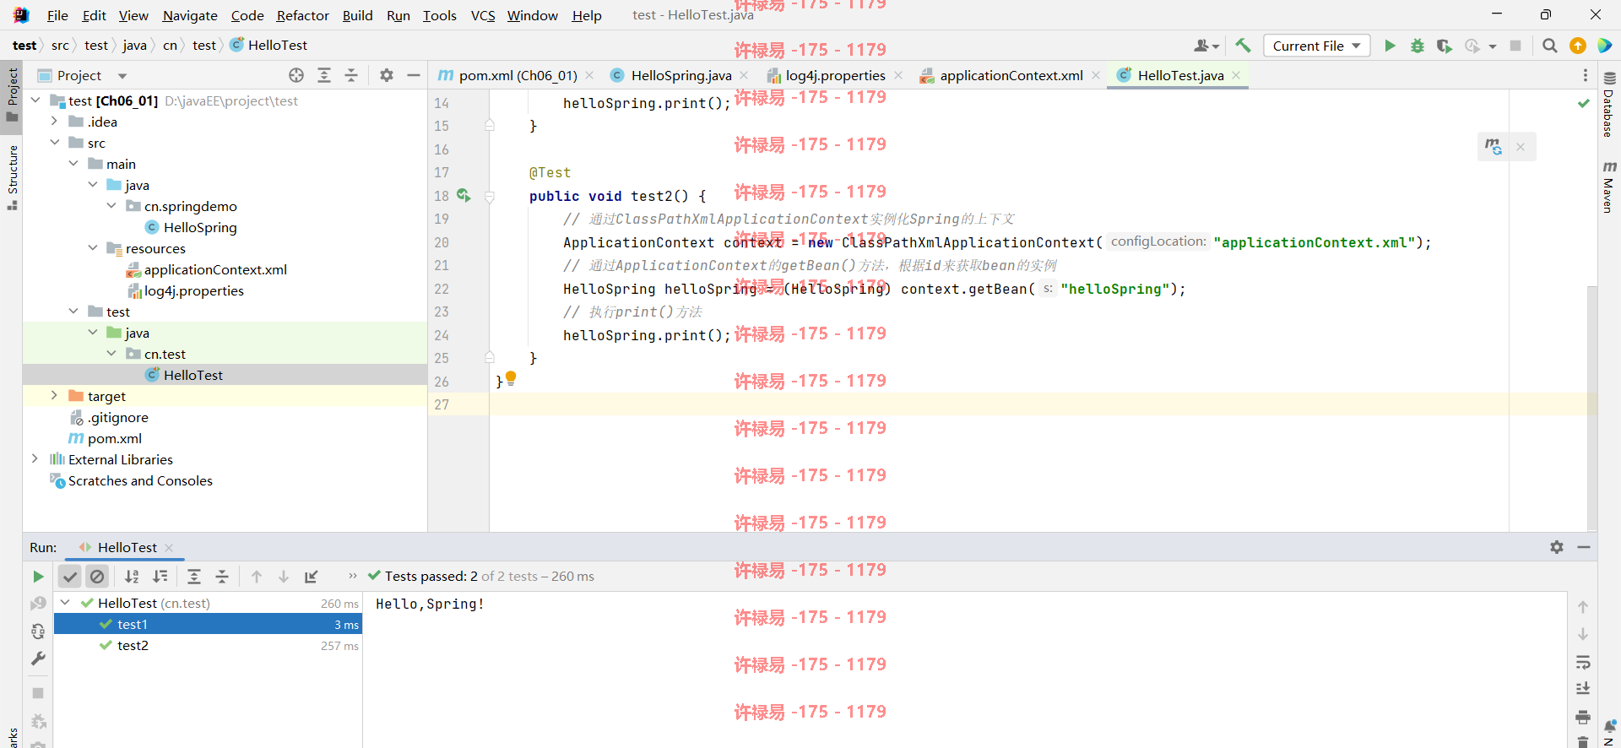Toggle Show Passed tests checkmark button
Screen dimensions: 1621x748
[x=69, y=577]
